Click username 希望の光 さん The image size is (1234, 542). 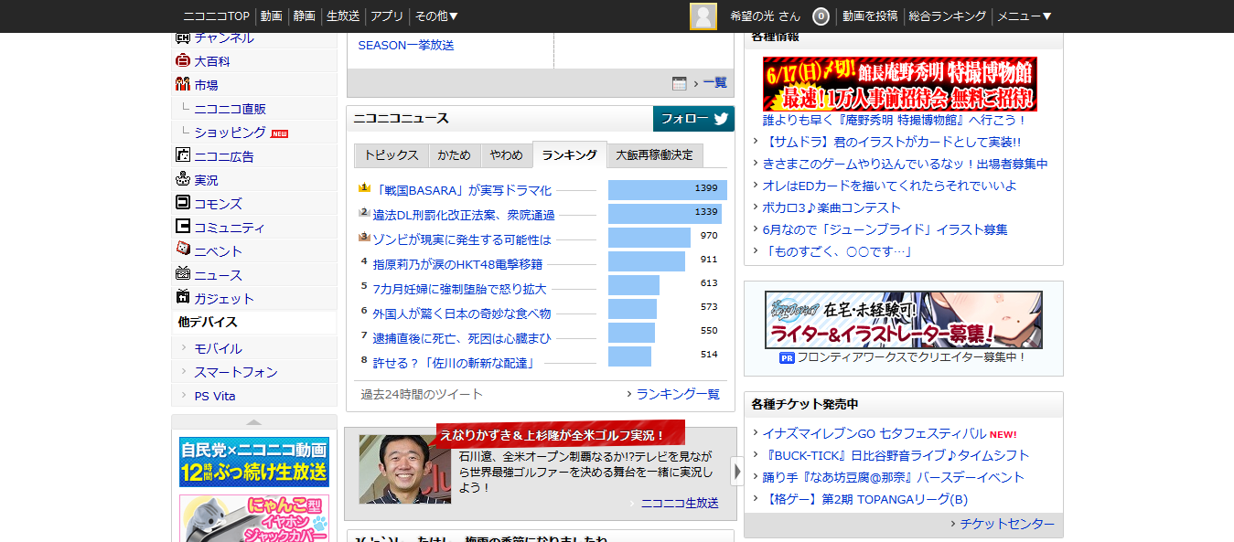765,16
